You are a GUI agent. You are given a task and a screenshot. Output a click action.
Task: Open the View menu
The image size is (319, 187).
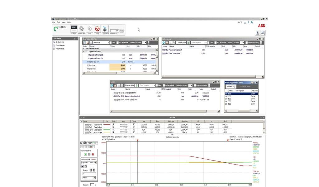point(63,22)
